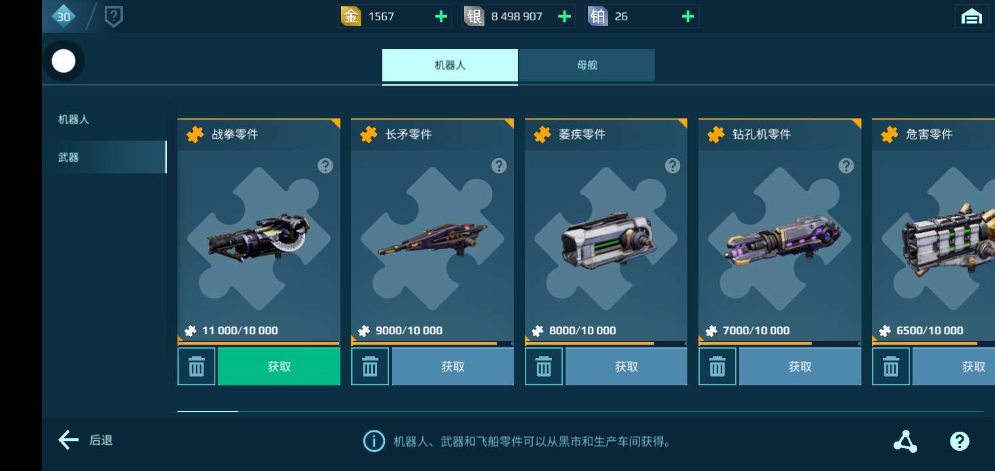This screenshot has width=995, height=471.
Task: Open help question mark on 战拳零件 card
Action: point(325,166)
